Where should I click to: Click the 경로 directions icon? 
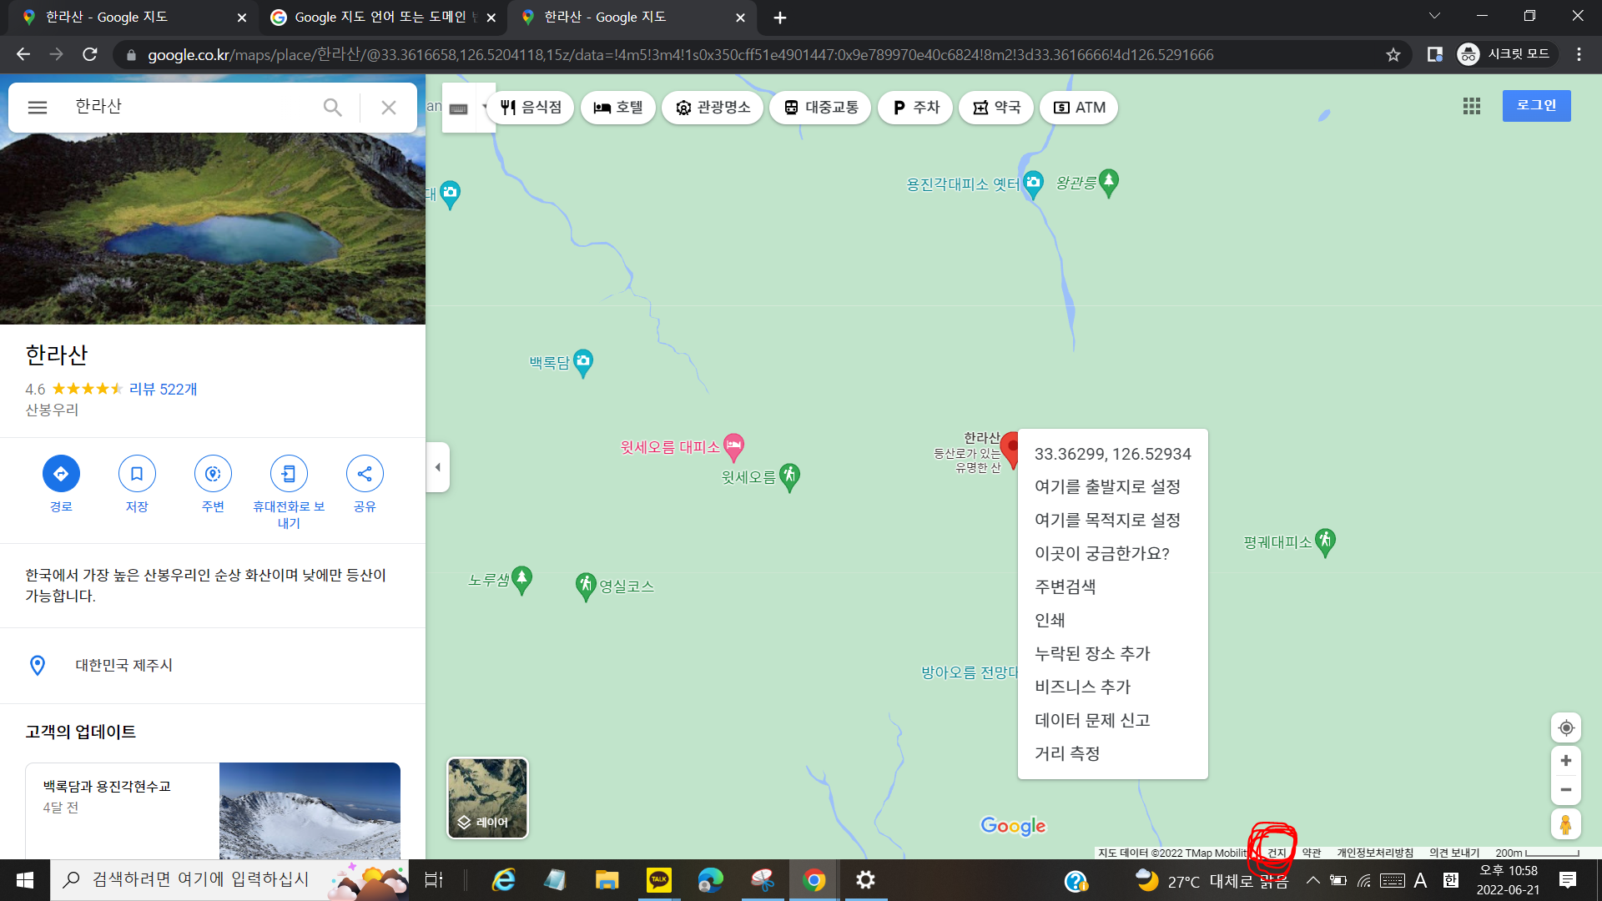[x=61, y=474]
